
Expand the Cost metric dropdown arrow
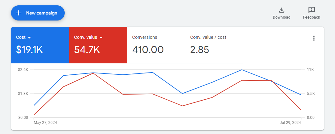click(x=29, y=38)
